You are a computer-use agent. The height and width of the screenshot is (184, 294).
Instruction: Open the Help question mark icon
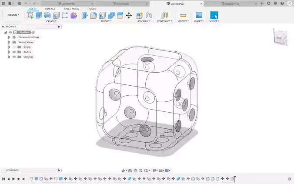[282, 3]
